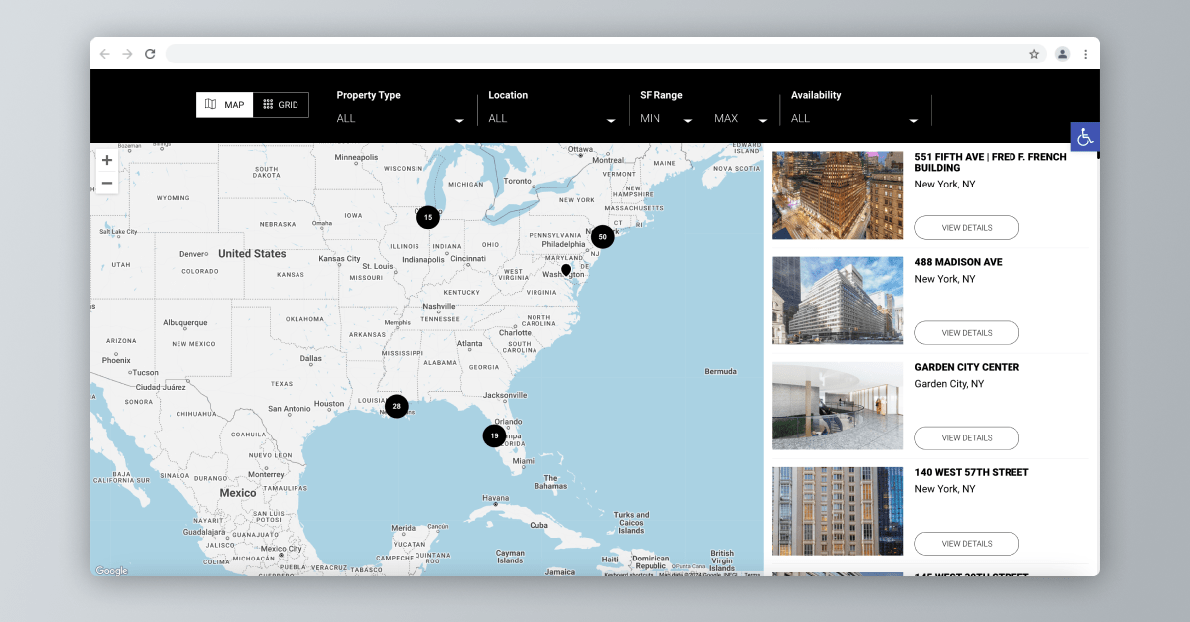The image size is (1190, 622).
Task: Click the browser forward arrow
Action: pyautogui.click(x=127, y=54)
